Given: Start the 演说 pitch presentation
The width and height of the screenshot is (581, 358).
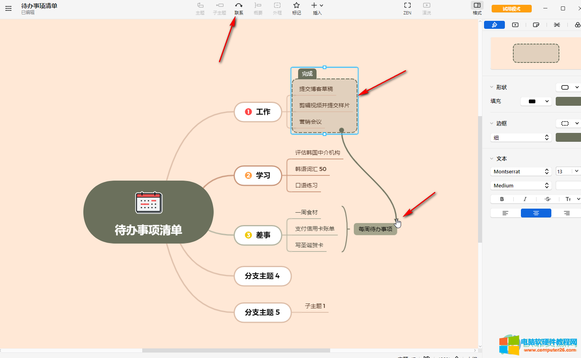Looking at the screenshot, I should pos(427,8).
